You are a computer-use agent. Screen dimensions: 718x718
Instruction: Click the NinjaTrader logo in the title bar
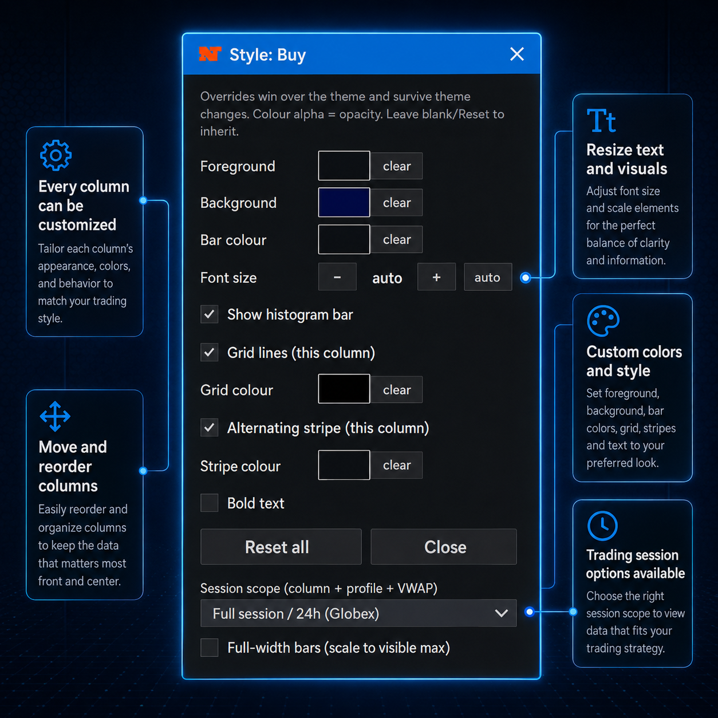tap(210, 54)
